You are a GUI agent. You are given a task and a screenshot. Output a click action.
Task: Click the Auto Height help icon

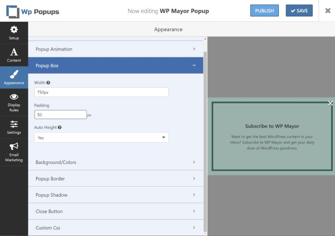(59, 127)
